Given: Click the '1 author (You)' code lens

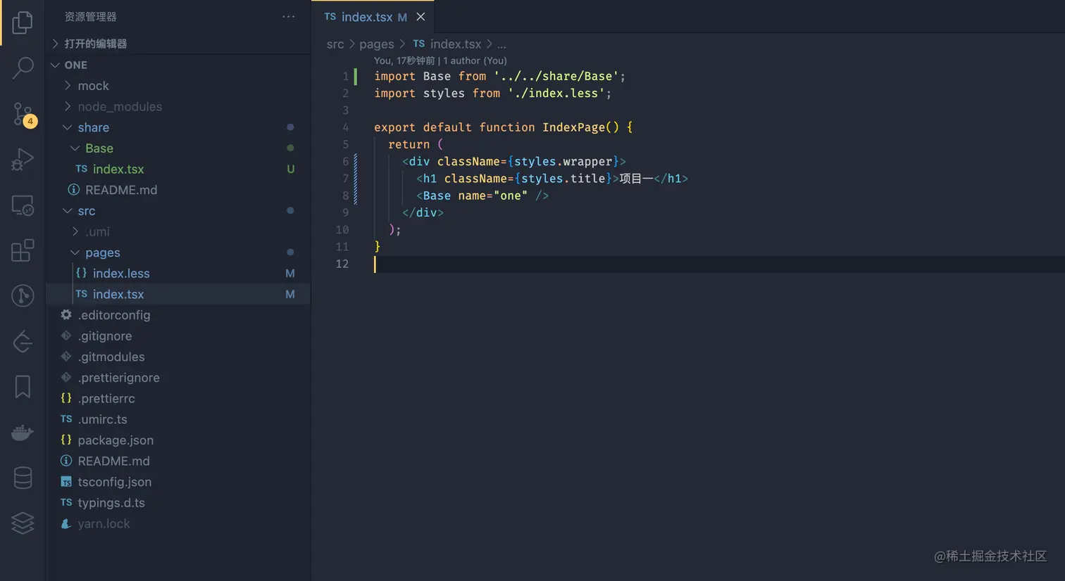Looking at the screenshot, I should (475, 60).
